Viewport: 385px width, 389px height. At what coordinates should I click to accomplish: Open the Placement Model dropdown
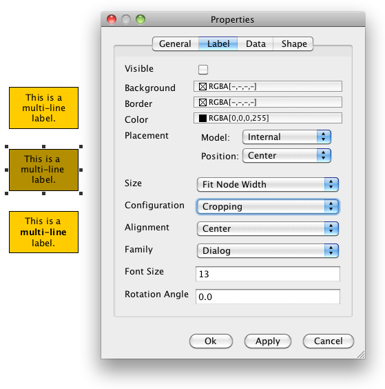287,137
